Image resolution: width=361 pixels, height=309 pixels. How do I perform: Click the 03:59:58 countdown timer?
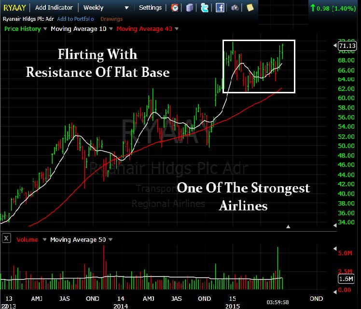coord(278,302)
